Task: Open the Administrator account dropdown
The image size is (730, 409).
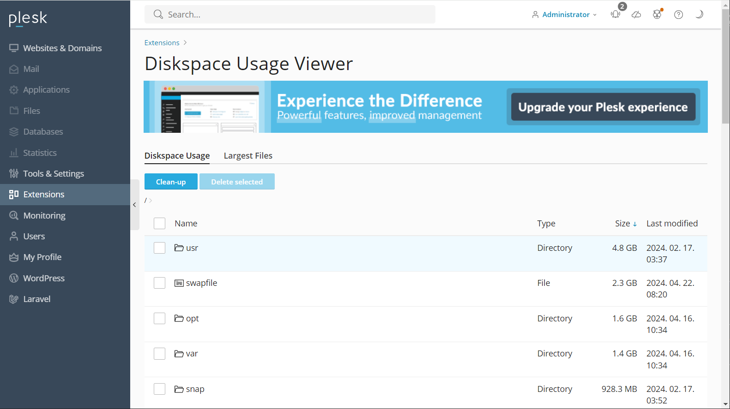Action: pos(564,15)
